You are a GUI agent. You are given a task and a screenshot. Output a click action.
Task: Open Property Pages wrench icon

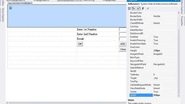point(148,8)
